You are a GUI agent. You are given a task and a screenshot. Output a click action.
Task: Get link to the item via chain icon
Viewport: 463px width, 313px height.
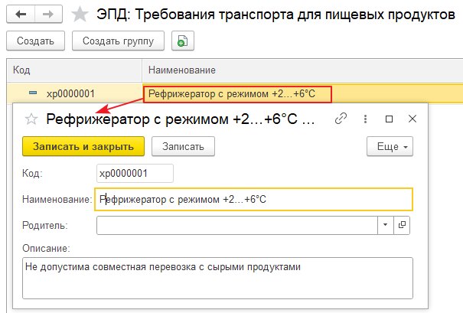[341, 119]
